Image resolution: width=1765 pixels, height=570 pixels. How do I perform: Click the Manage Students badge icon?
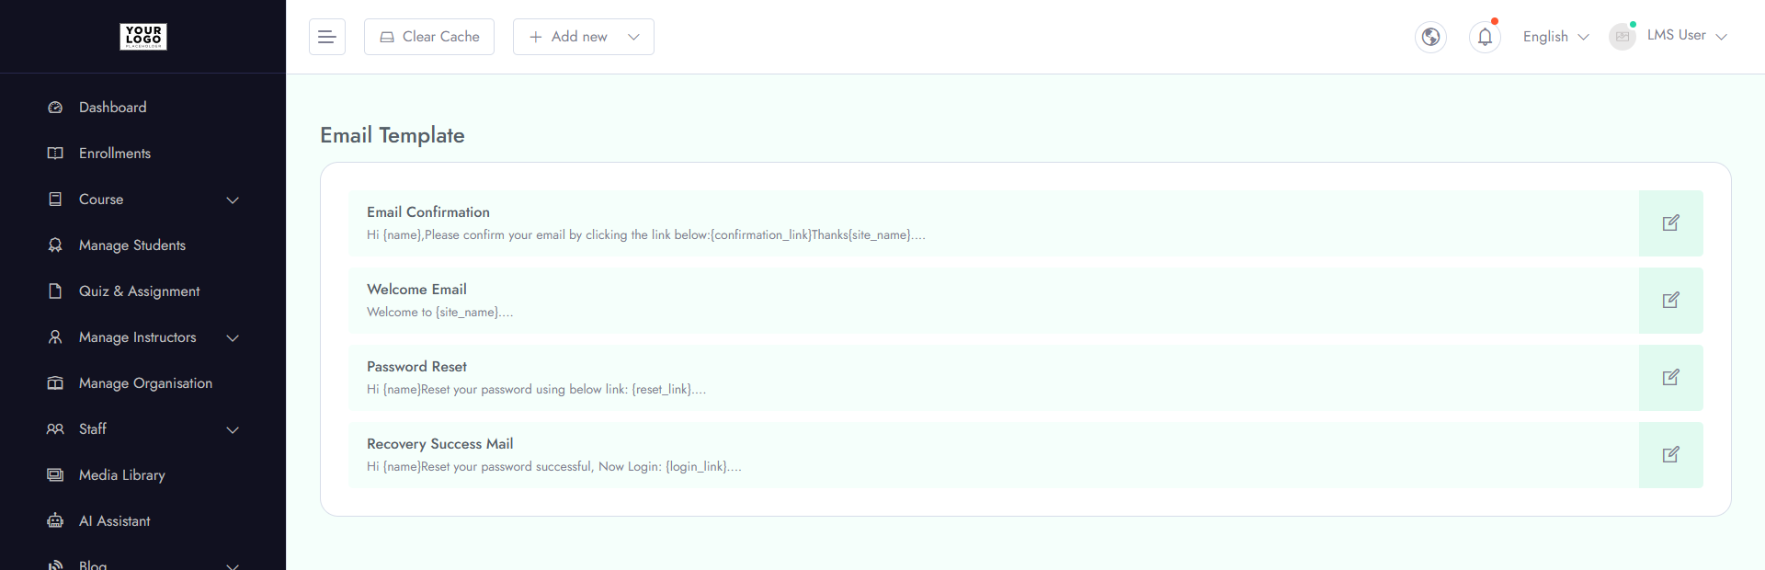(55, 245)
